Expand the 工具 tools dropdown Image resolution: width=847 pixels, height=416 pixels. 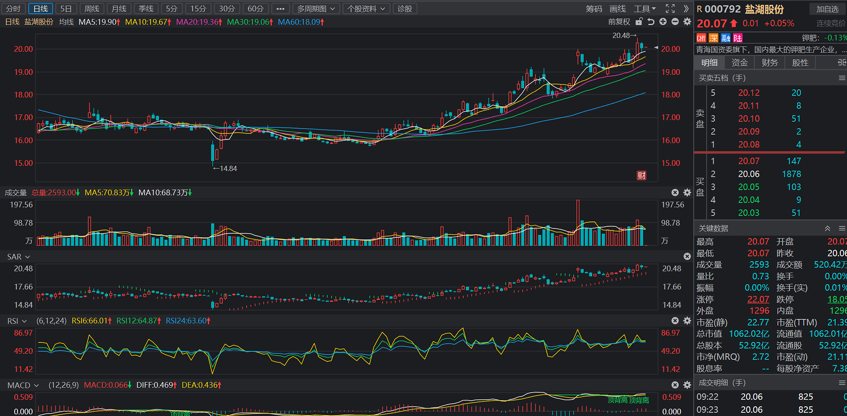645,8
